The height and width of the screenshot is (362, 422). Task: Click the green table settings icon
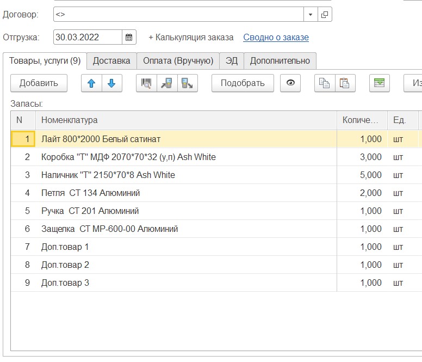click(x=379, y=83)
